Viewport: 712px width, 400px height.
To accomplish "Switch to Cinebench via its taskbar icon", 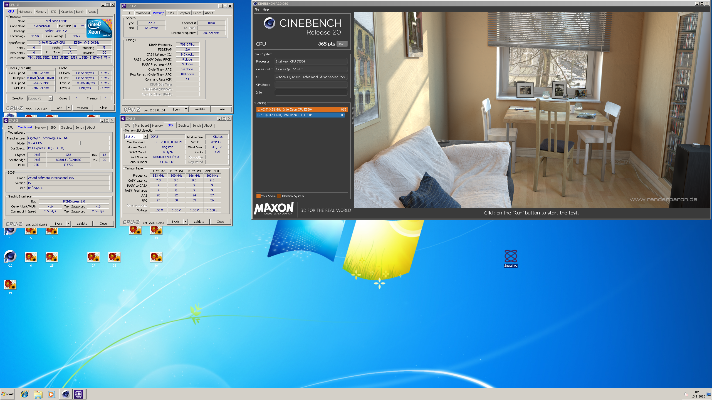I will point(66,394).
